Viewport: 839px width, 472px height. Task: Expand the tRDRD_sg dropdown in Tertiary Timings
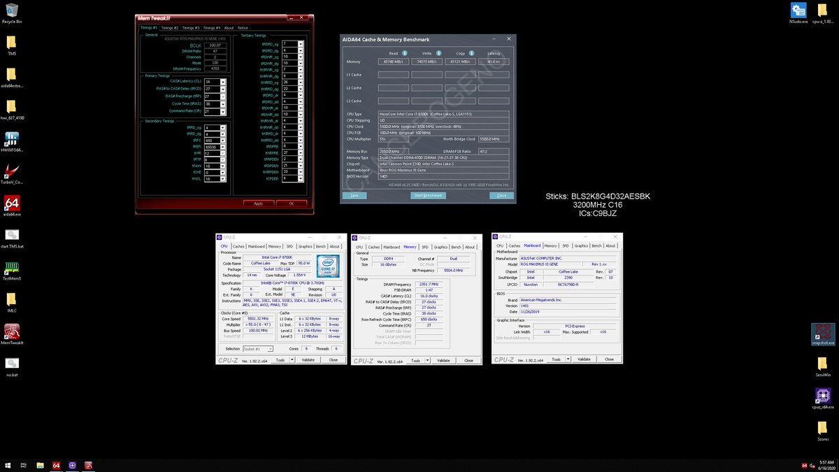[301, 44]
